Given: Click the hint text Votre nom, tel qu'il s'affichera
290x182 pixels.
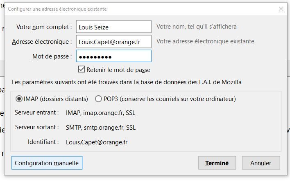Looking at the screenshot, I should (196, 27).
